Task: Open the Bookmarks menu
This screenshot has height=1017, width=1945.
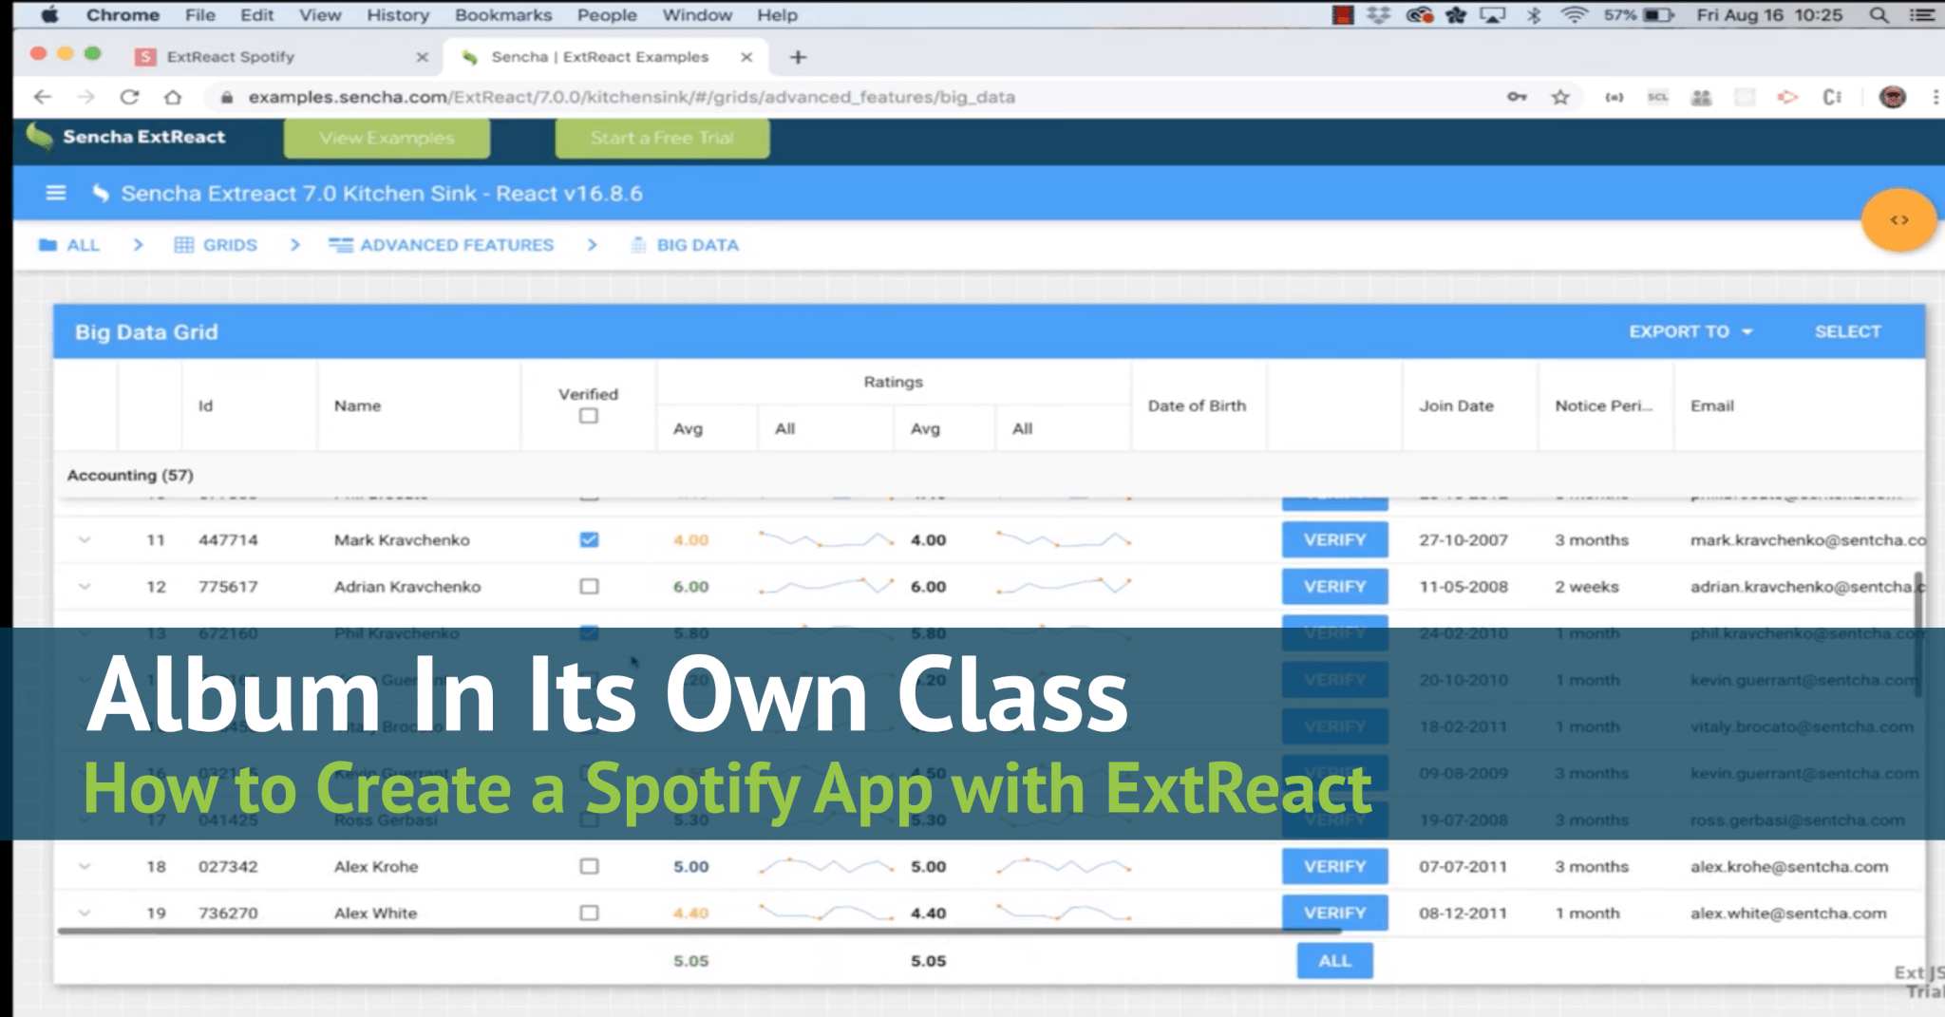Action: tap(503, 15)
